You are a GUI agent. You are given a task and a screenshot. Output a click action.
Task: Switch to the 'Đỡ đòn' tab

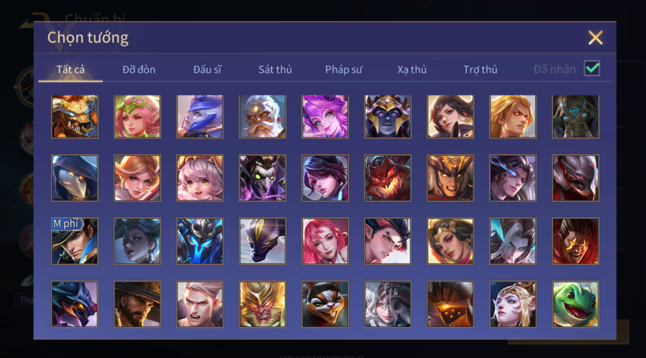pyautogui.click(x=139, y=70)
